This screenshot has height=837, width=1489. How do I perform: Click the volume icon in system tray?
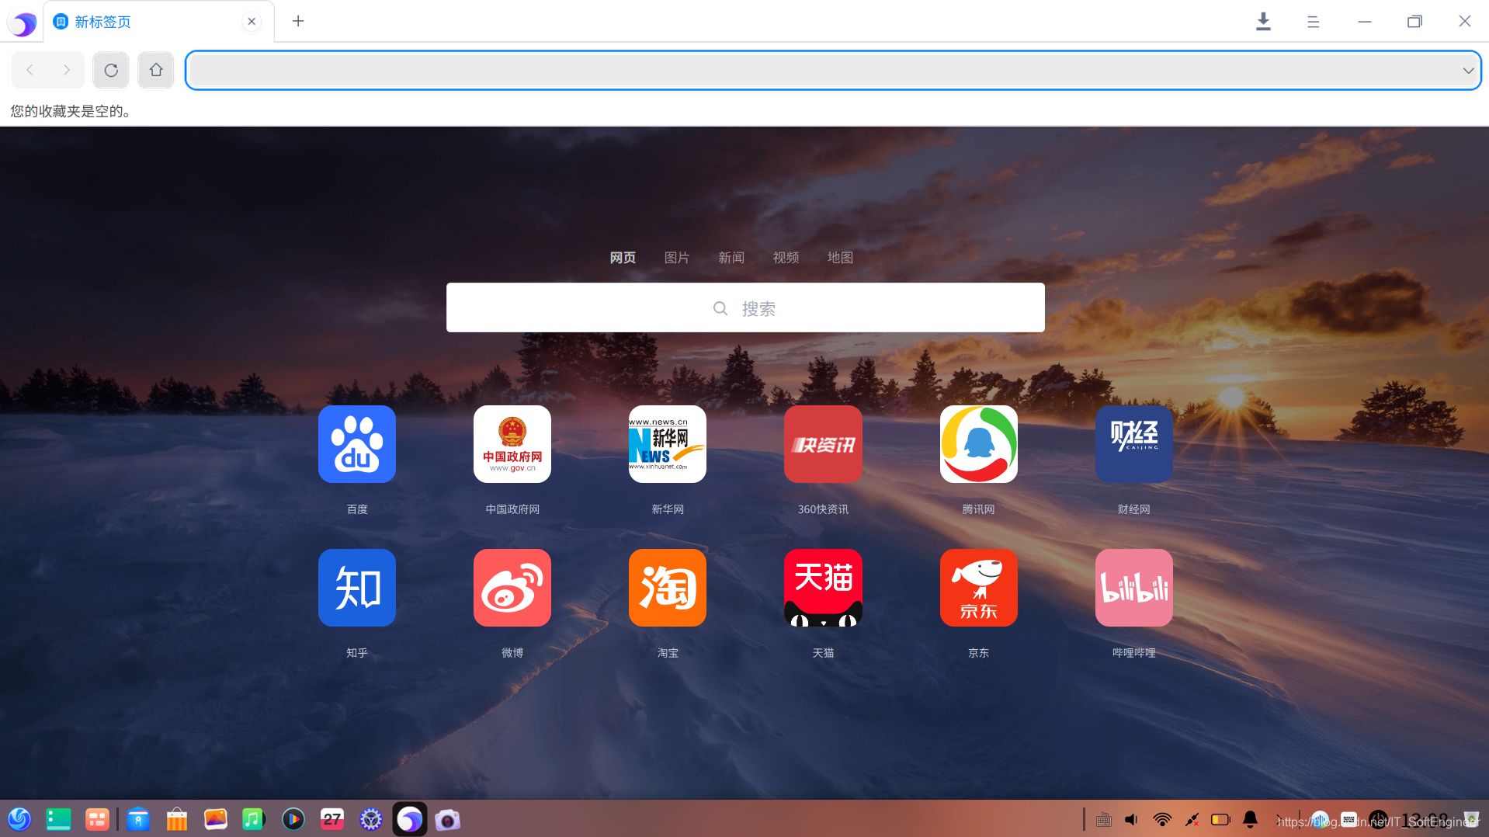tap(1132, 819)
